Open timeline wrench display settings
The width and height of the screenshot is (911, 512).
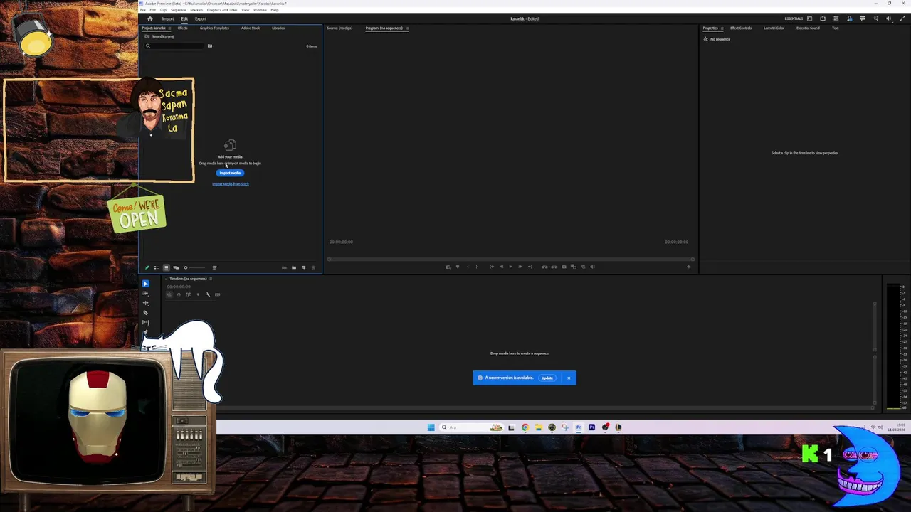coord(208,294)
